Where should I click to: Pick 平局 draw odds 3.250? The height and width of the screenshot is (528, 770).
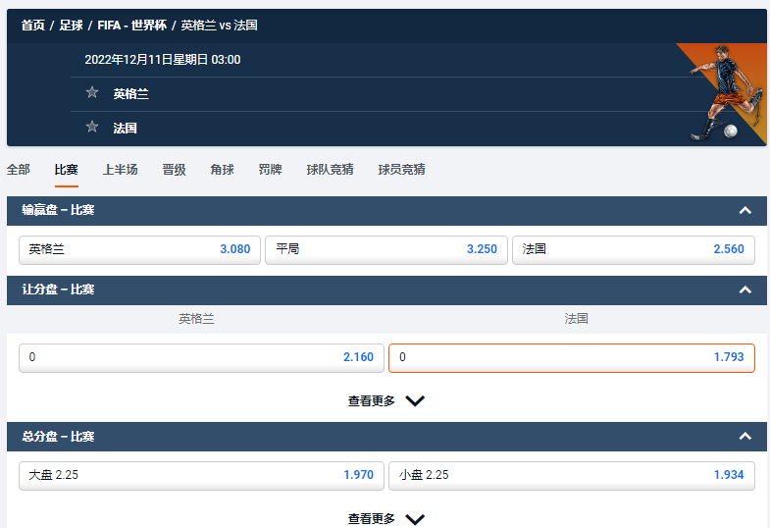pyautogui.click(x=386, y=249)
